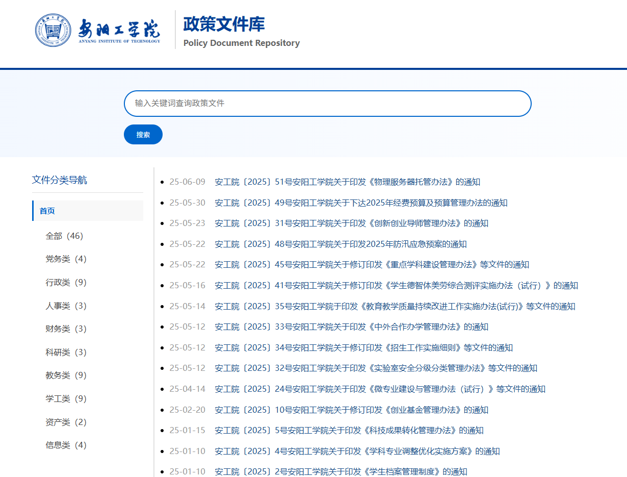Open the 学工类 (9) category
627x477 pixels.
[66, 398]
